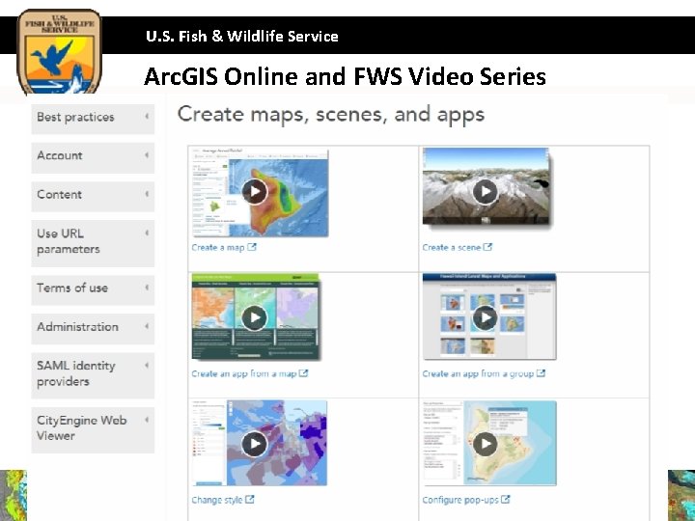This screenshot has height=521, width=695.
Task: Follow the Create an app from a group link
Action: (478, 373)
